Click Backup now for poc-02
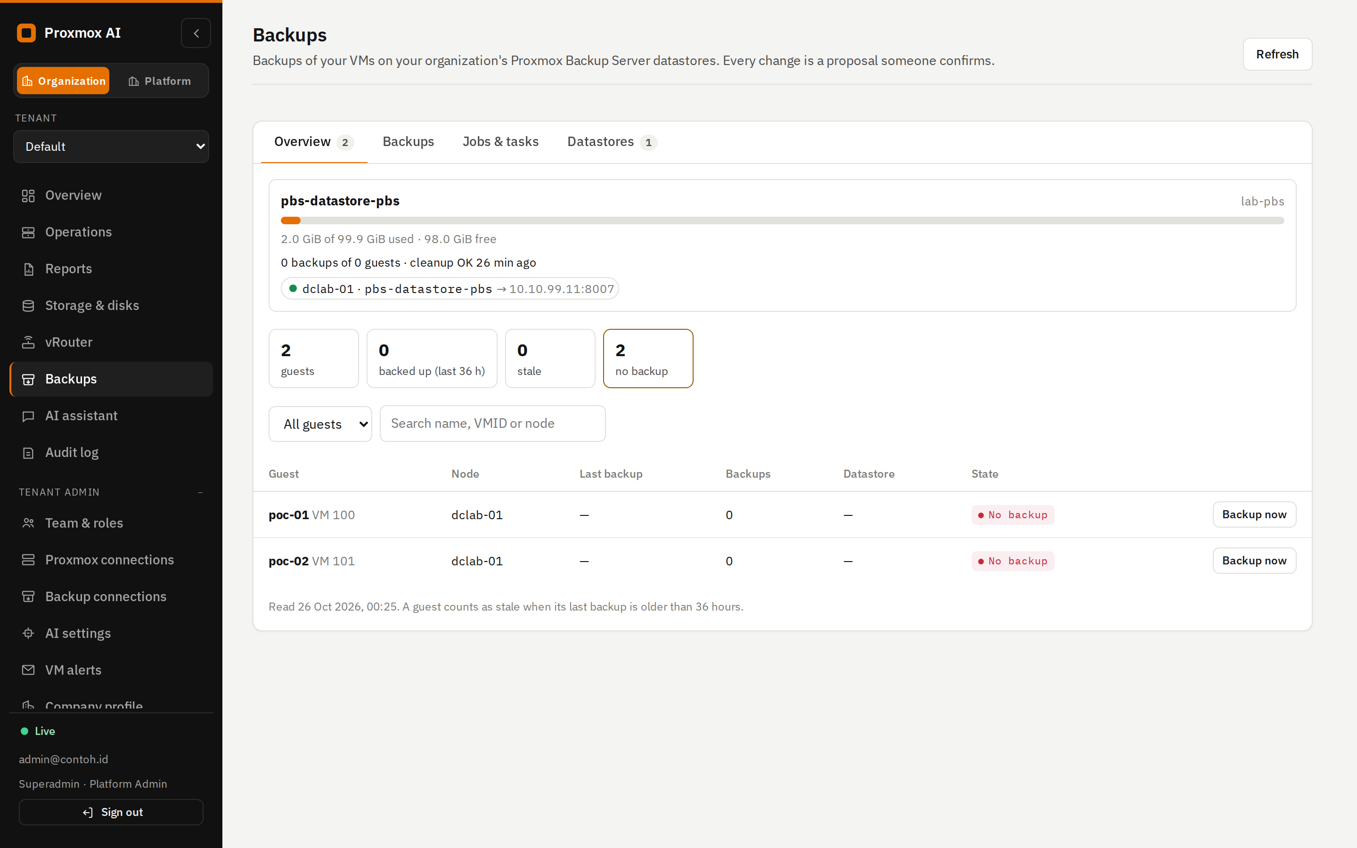The width and height of the screenshot is (1357, 848). pos(1254,561)
